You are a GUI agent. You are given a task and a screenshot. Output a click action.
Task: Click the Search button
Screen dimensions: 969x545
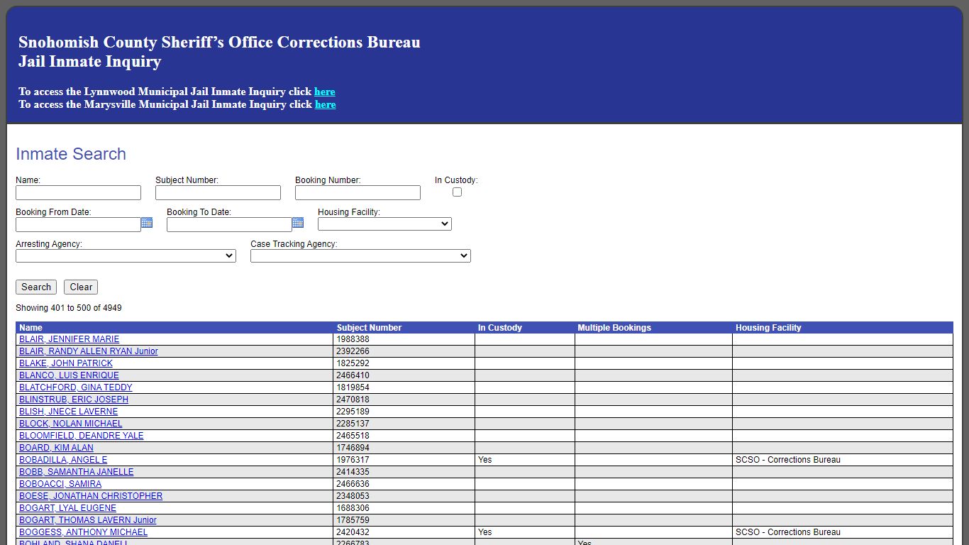[x=36, y=287]
